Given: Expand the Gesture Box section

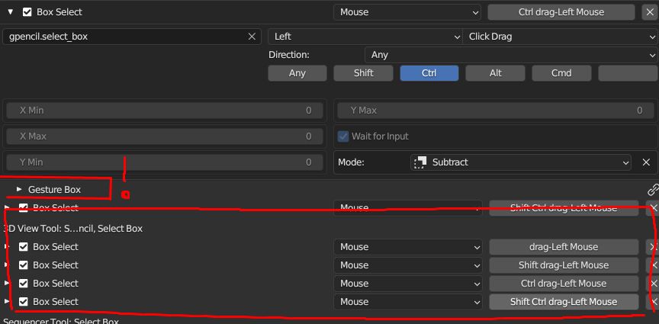Looking at the screenshot, I should (x=19, y=190).
